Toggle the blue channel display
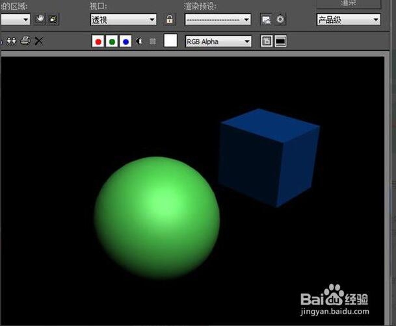This screenshot has width=396, height=326. [x=125, y=42]
